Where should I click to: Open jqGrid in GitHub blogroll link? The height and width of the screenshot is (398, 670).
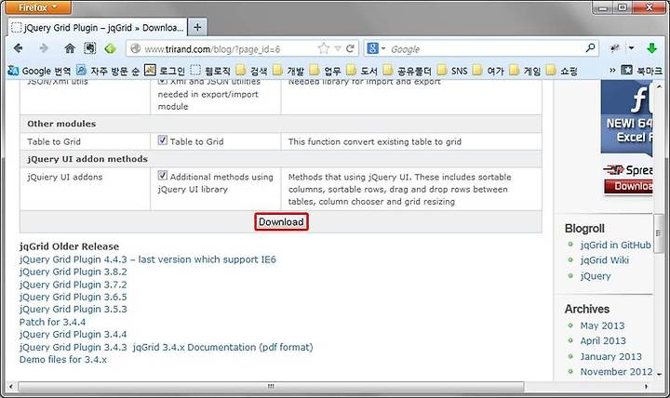[615, 245]
